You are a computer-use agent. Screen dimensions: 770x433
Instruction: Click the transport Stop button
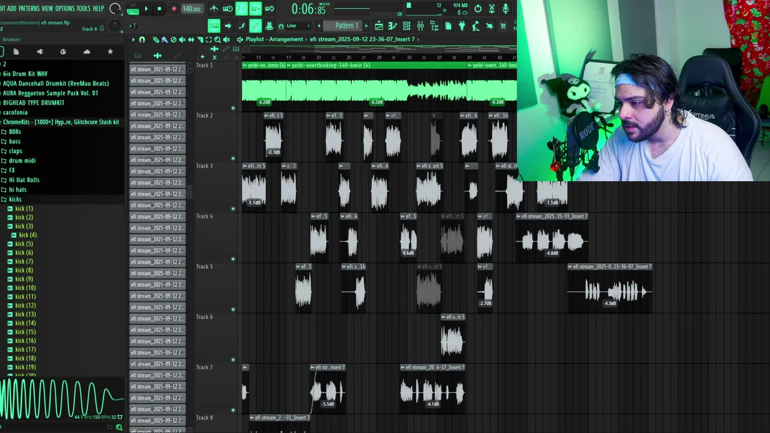click(159, 9)
